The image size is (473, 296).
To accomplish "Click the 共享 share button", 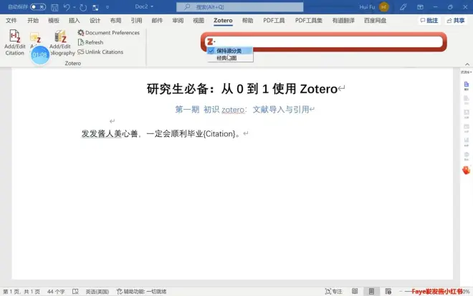I will pos(456,20).
